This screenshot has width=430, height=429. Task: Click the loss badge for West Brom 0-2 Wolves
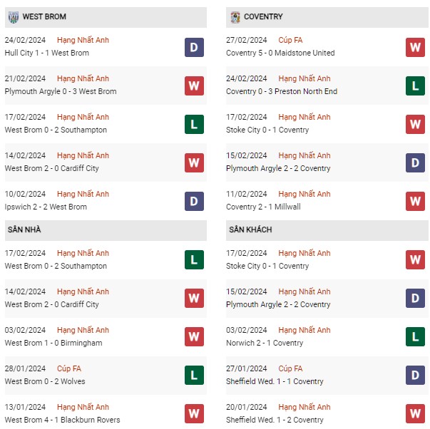(x=194, y=376)
